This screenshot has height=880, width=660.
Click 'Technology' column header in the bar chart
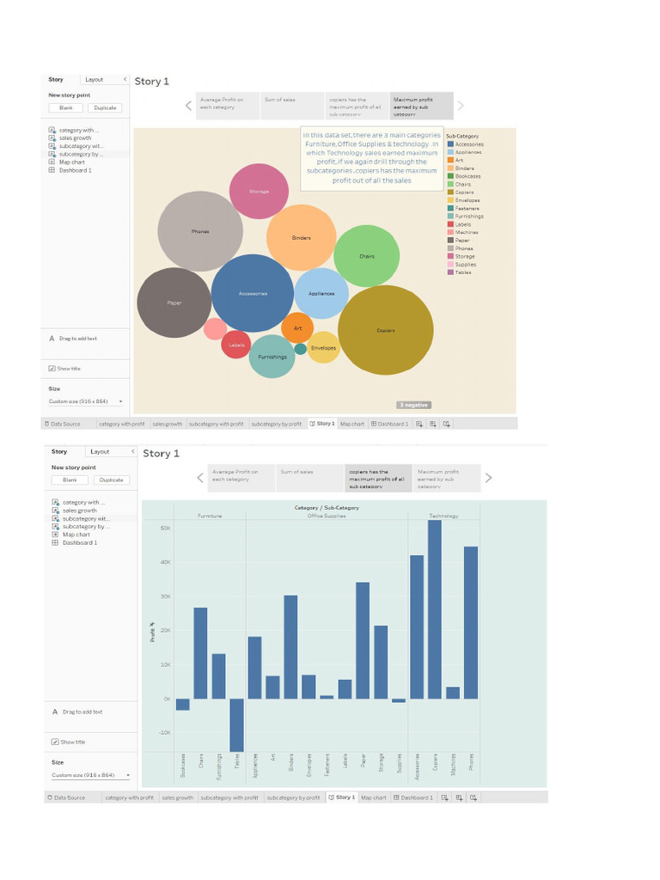pyautogui.click(x=444, y=516)
